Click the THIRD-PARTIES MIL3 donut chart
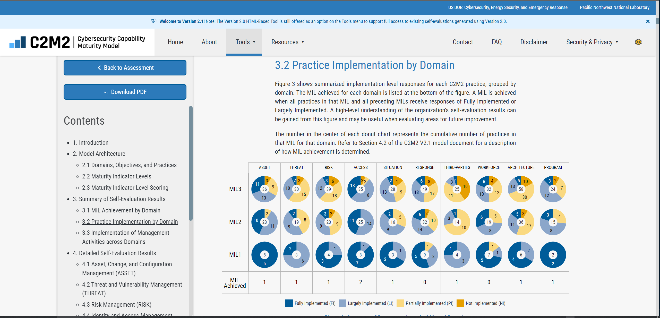 [457, 189]
